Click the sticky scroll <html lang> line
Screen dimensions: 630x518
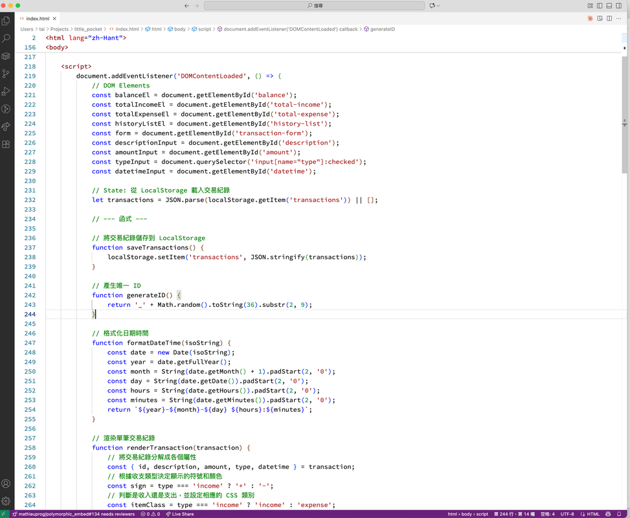(85, 38)
